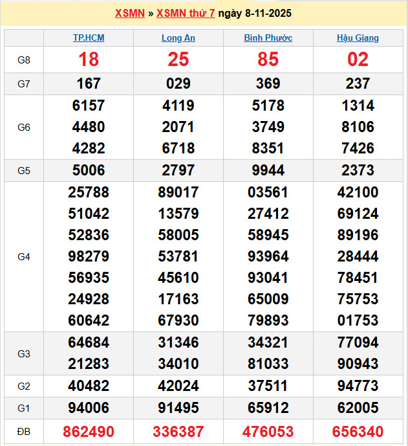Screen dimensions: 408x446
Task: Open the XSMN breadcrumb link
Action: coord(129,13)
